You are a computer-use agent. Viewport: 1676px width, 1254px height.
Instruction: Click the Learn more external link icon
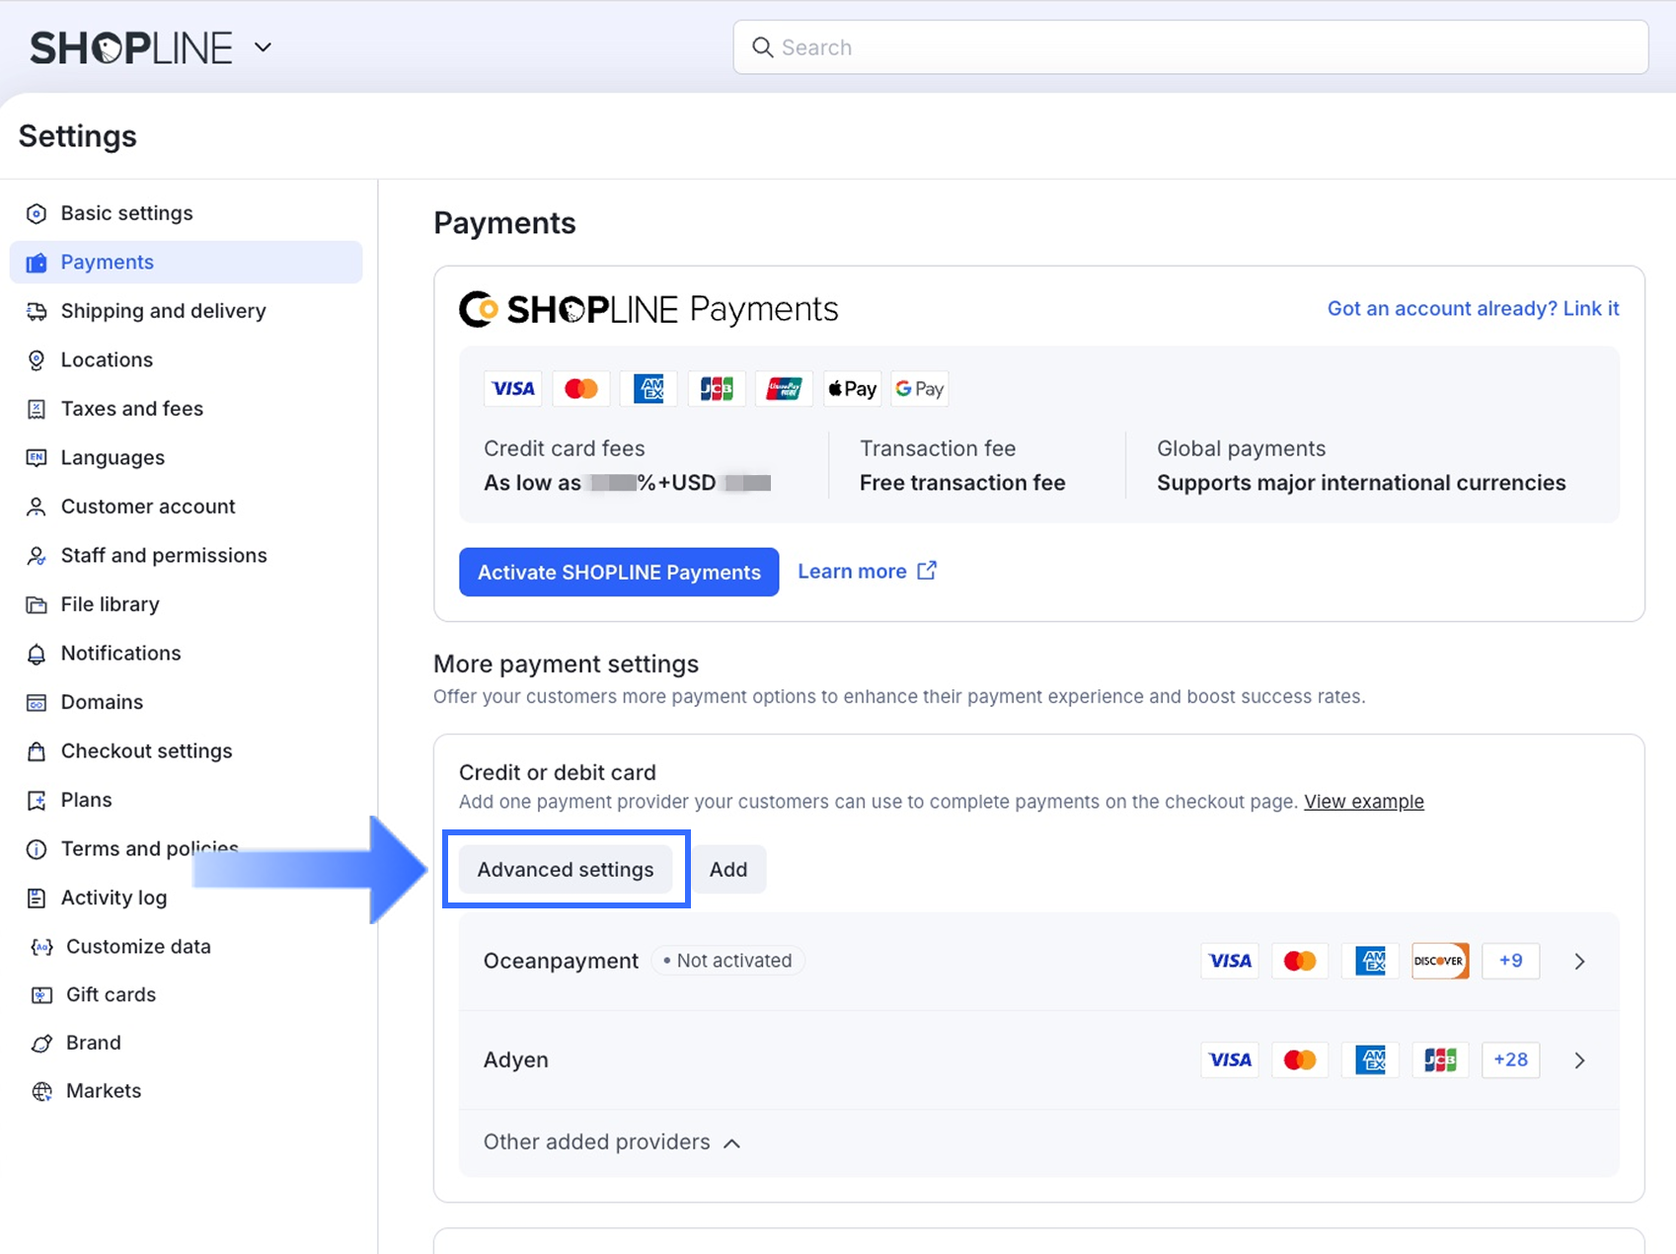click(927, 571)
